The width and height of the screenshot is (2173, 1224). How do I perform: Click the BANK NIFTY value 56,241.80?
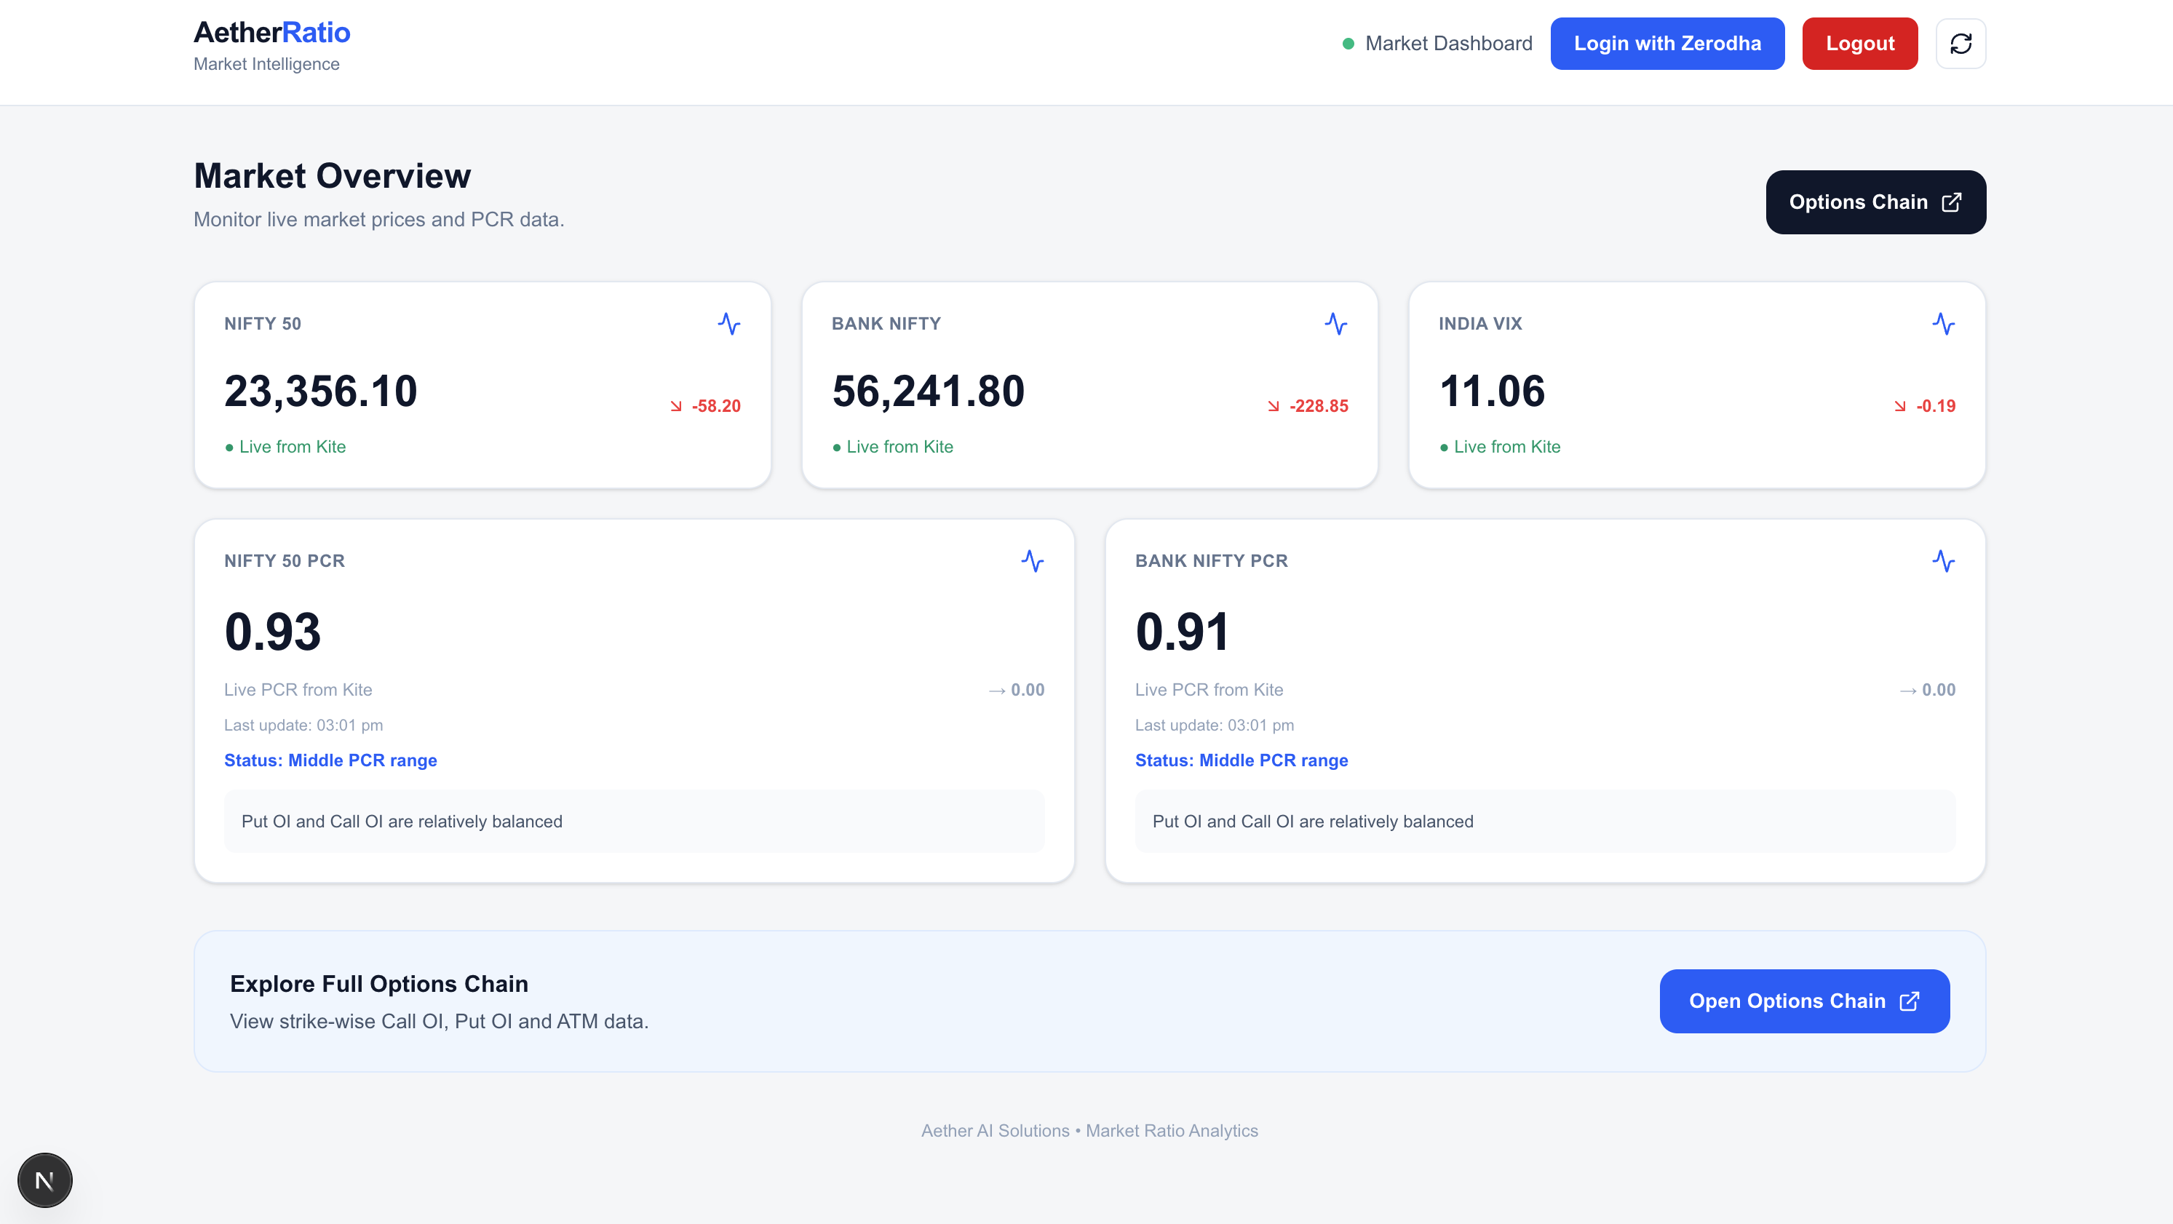pyautogui.click(x=928, y=392)
